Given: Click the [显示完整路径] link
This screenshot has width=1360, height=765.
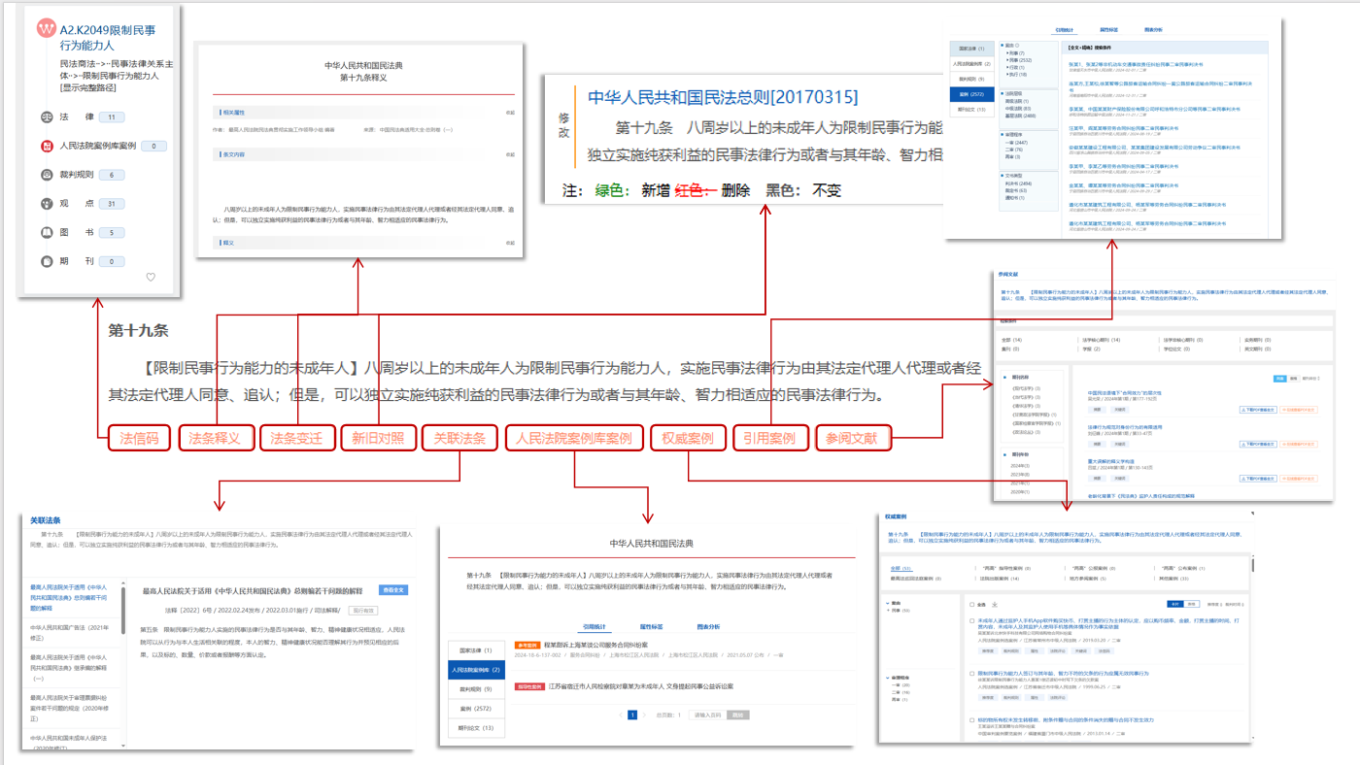Looking at the screenshot, I should click(88, 87).
